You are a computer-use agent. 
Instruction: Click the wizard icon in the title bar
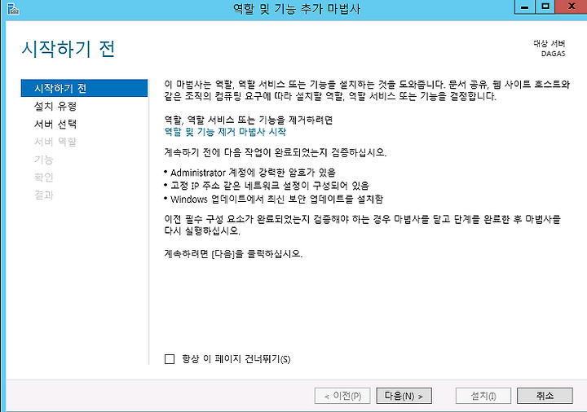(x=13, y=9)
